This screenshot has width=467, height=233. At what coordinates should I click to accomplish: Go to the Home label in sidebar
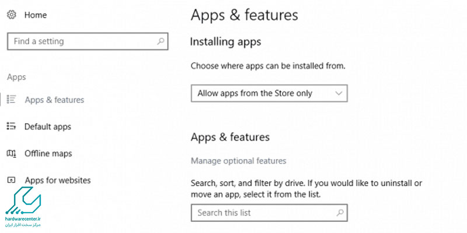pos(36,15)
